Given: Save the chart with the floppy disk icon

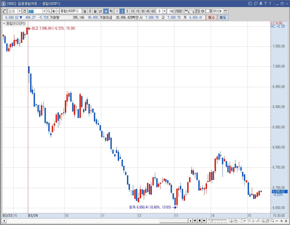Looking at the screenshot, I should [197, 11].
